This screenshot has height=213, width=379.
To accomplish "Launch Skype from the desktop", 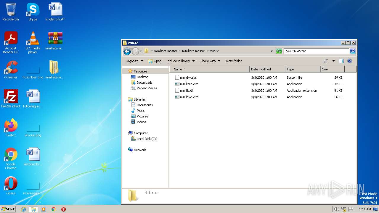I will pos(33,12).
